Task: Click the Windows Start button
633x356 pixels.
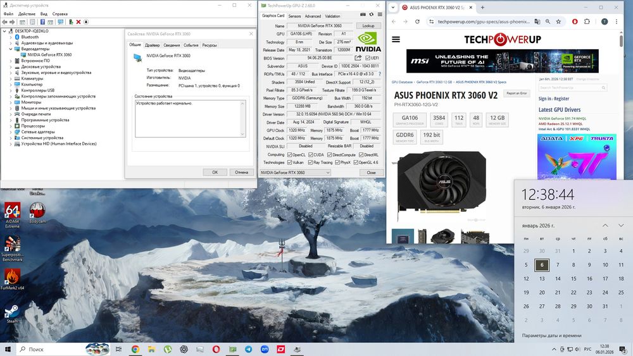Action: (x=8, y=349)
